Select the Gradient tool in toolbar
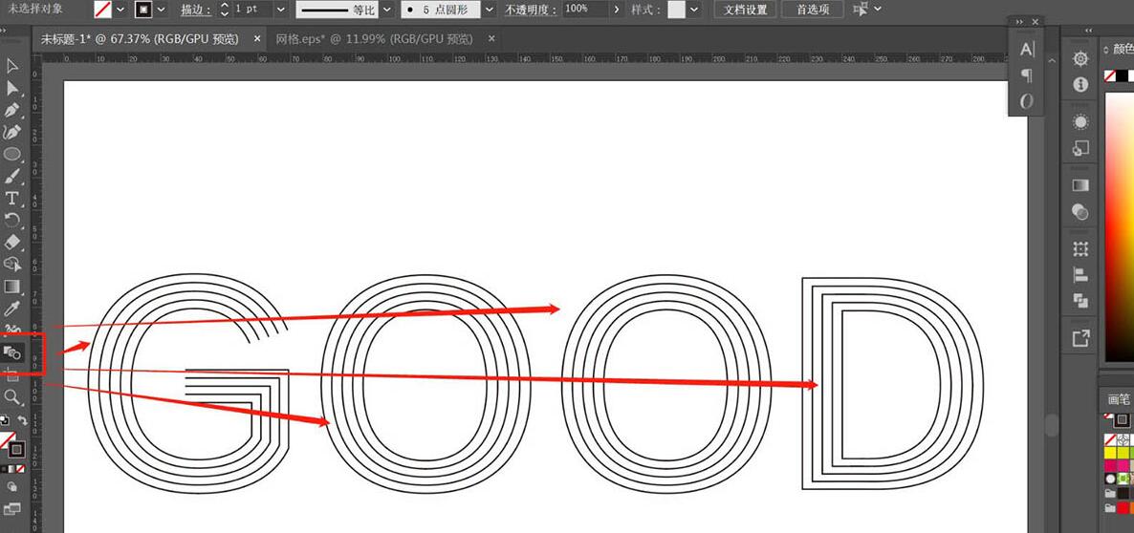The width and height of the screenshot is (1134, 533). click(x=12, y=286)
